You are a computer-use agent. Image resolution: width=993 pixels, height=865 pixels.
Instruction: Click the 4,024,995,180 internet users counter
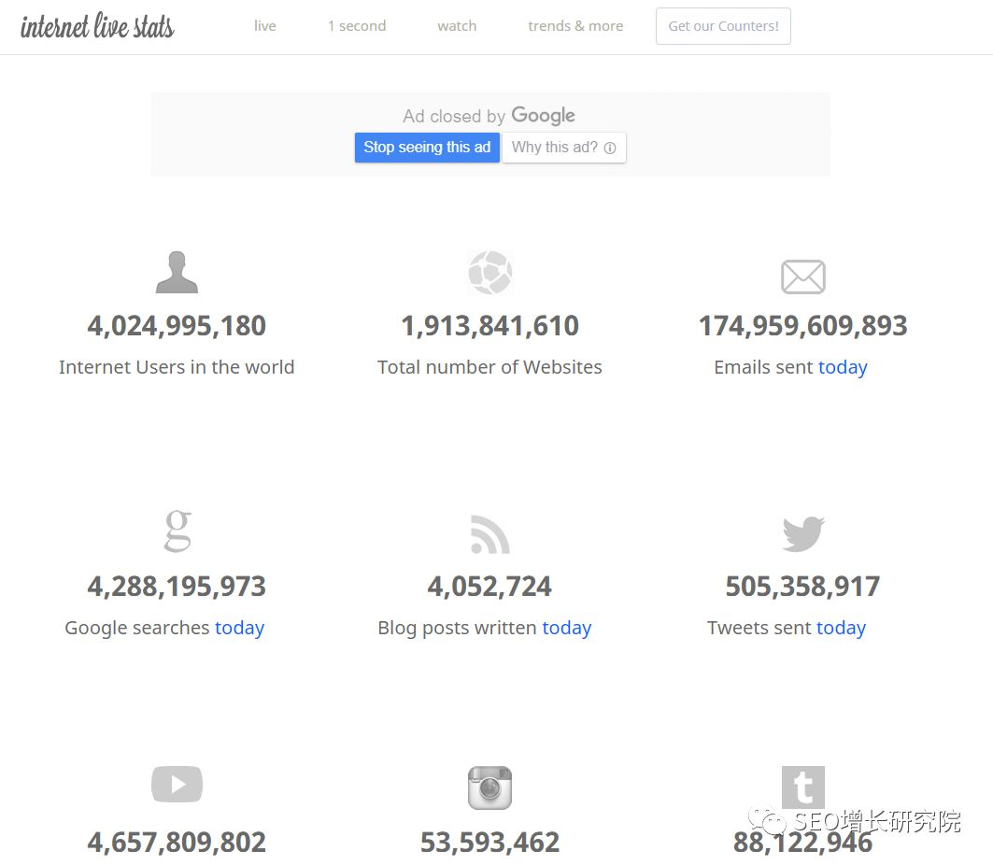[177, 326]
